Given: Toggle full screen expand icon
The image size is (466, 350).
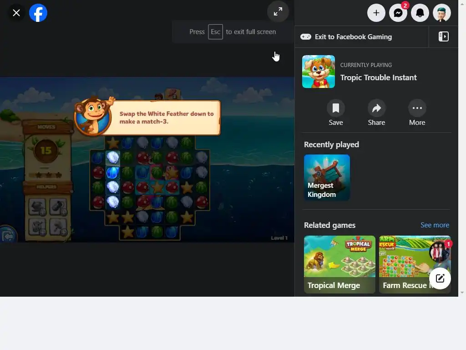Looking at the screenshot, I should [x=278, y=11].
